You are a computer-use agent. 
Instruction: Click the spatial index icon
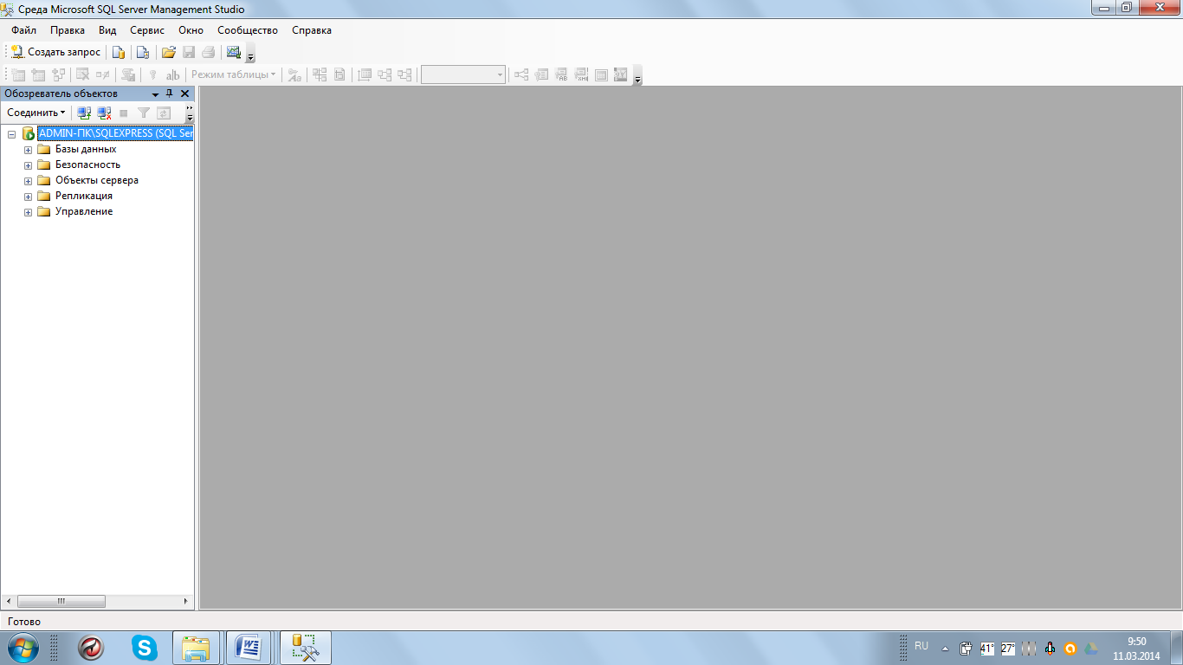(620, 74)
